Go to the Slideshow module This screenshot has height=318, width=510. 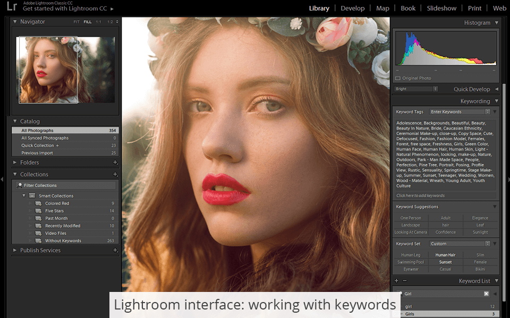tap(441, 9)
